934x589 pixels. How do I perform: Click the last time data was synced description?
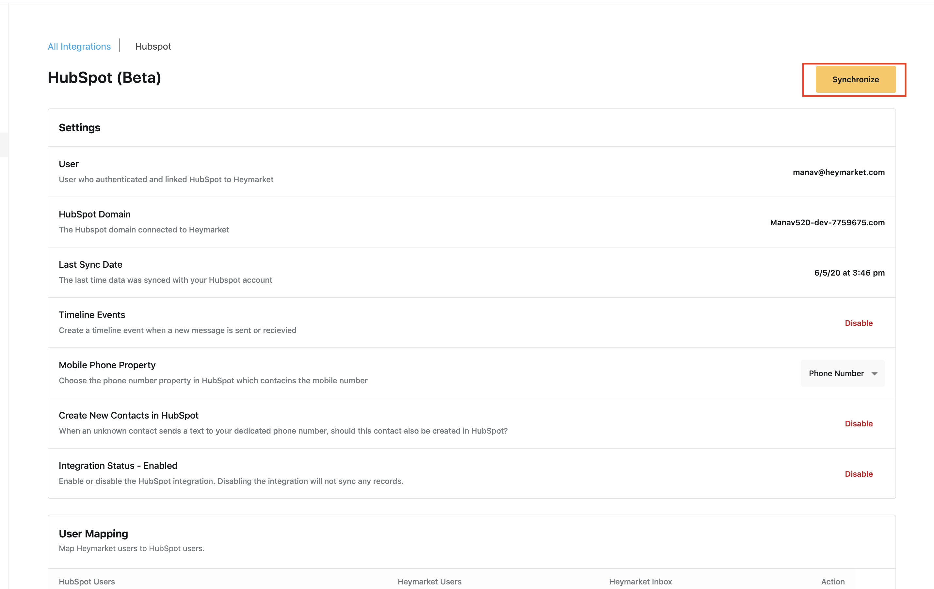click(x=166, y=280)
